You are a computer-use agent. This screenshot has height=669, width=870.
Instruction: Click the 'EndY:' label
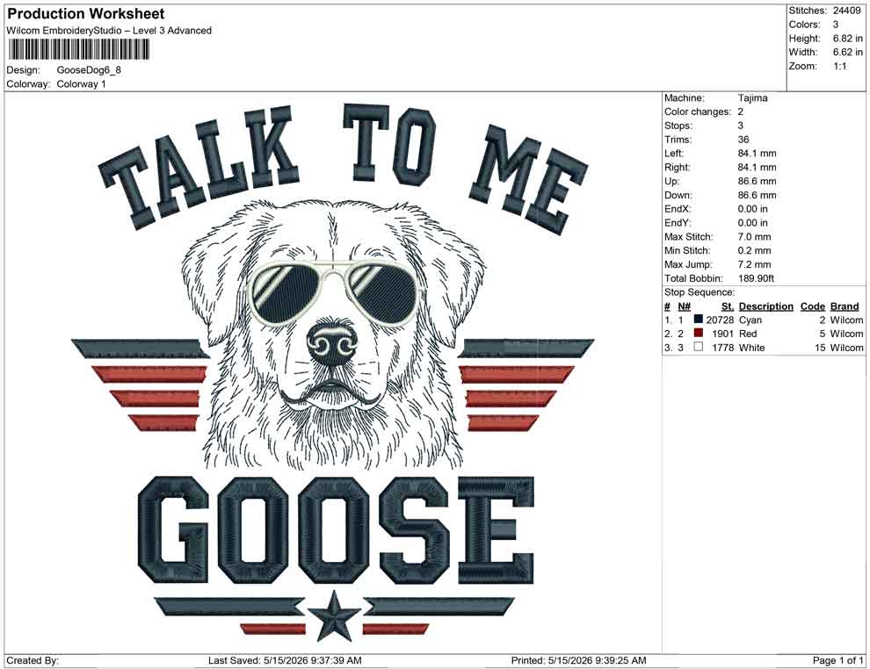point(677,223)
